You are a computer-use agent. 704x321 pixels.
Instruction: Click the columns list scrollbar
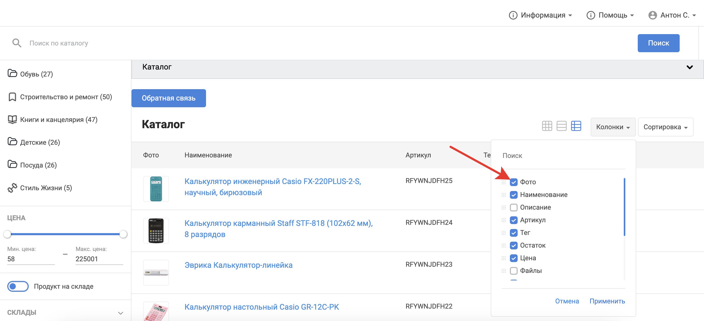(x=624, y=207)
